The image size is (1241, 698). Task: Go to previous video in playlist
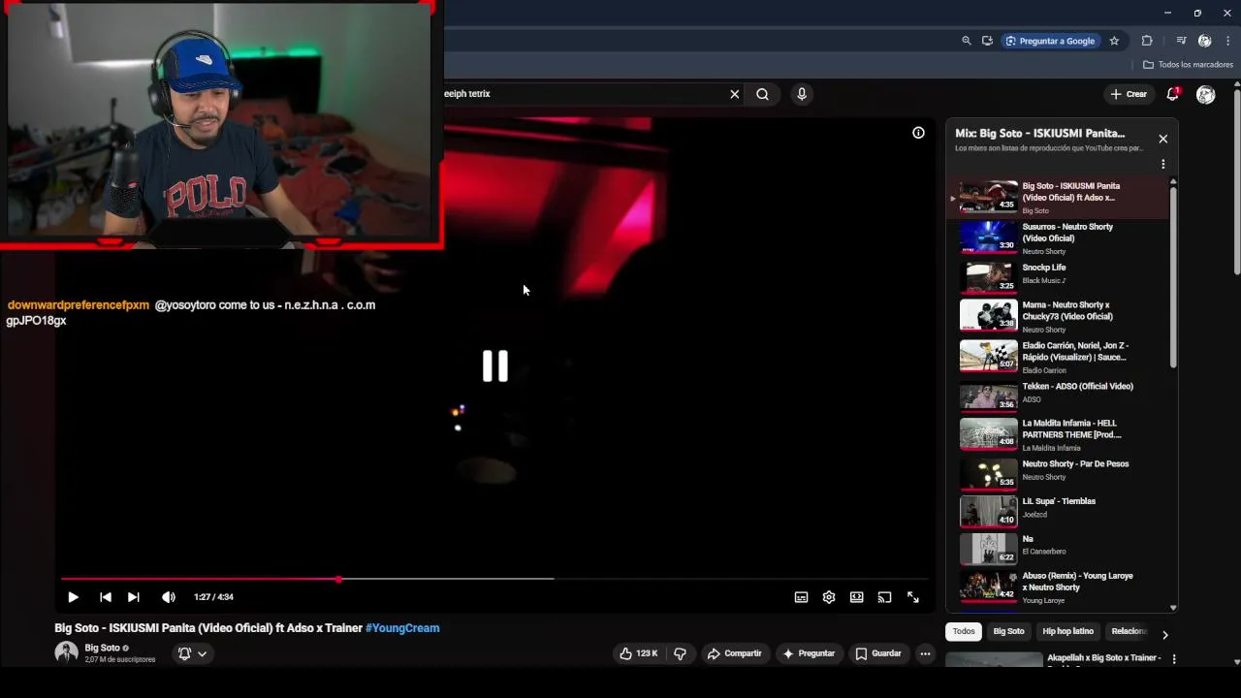[106, 597]
